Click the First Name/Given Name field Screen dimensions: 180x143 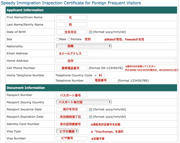coord(72,17)
